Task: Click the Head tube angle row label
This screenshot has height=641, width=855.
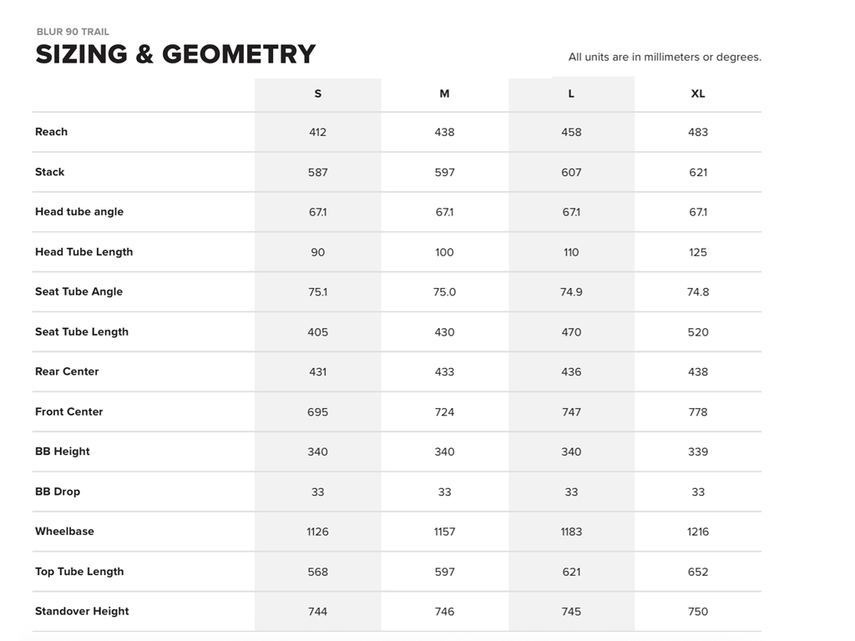Action: [79, 212]
